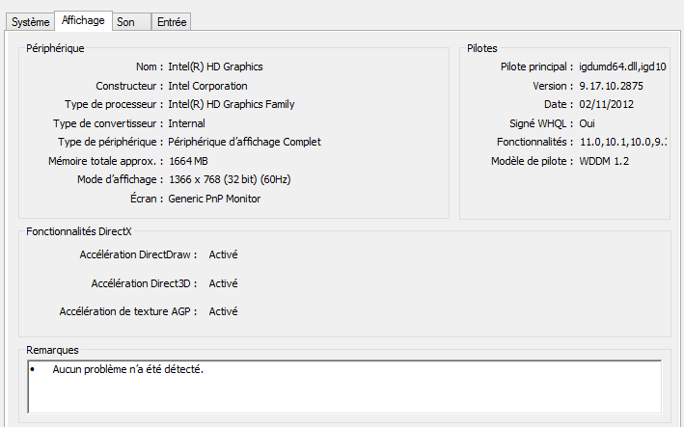Click the 'Fonctionnalités :' label in Pilotes
This screenshot has width=684, height=427.
click(534, 142)
